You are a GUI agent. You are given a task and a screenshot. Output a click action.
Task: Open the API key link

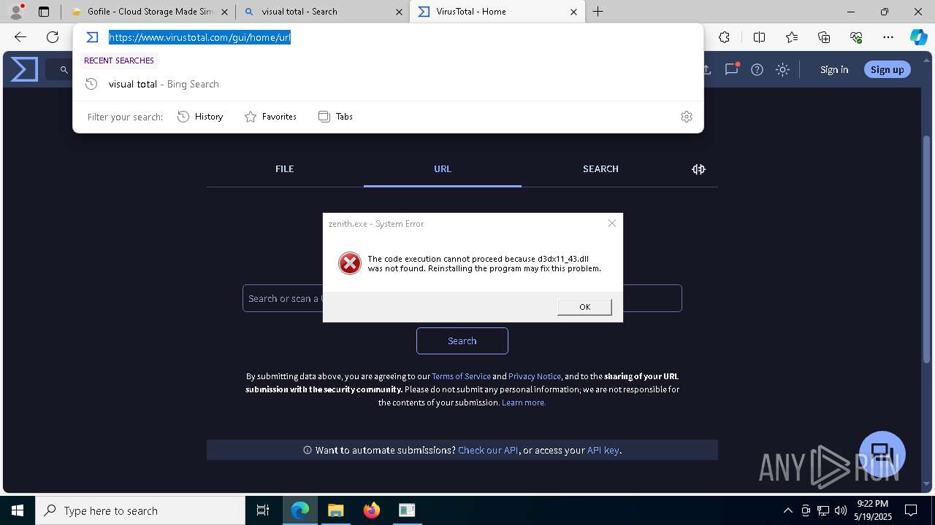603,450
